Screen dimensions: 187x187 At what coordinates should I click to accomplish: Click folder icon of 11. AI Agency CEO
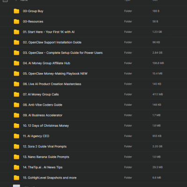(x=16, y=136)
